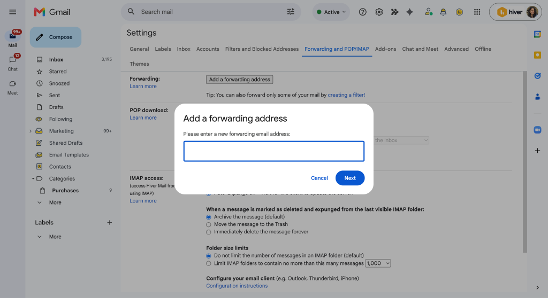
Task: Cancel the forwarding address dialog
Action: [319, 178]
